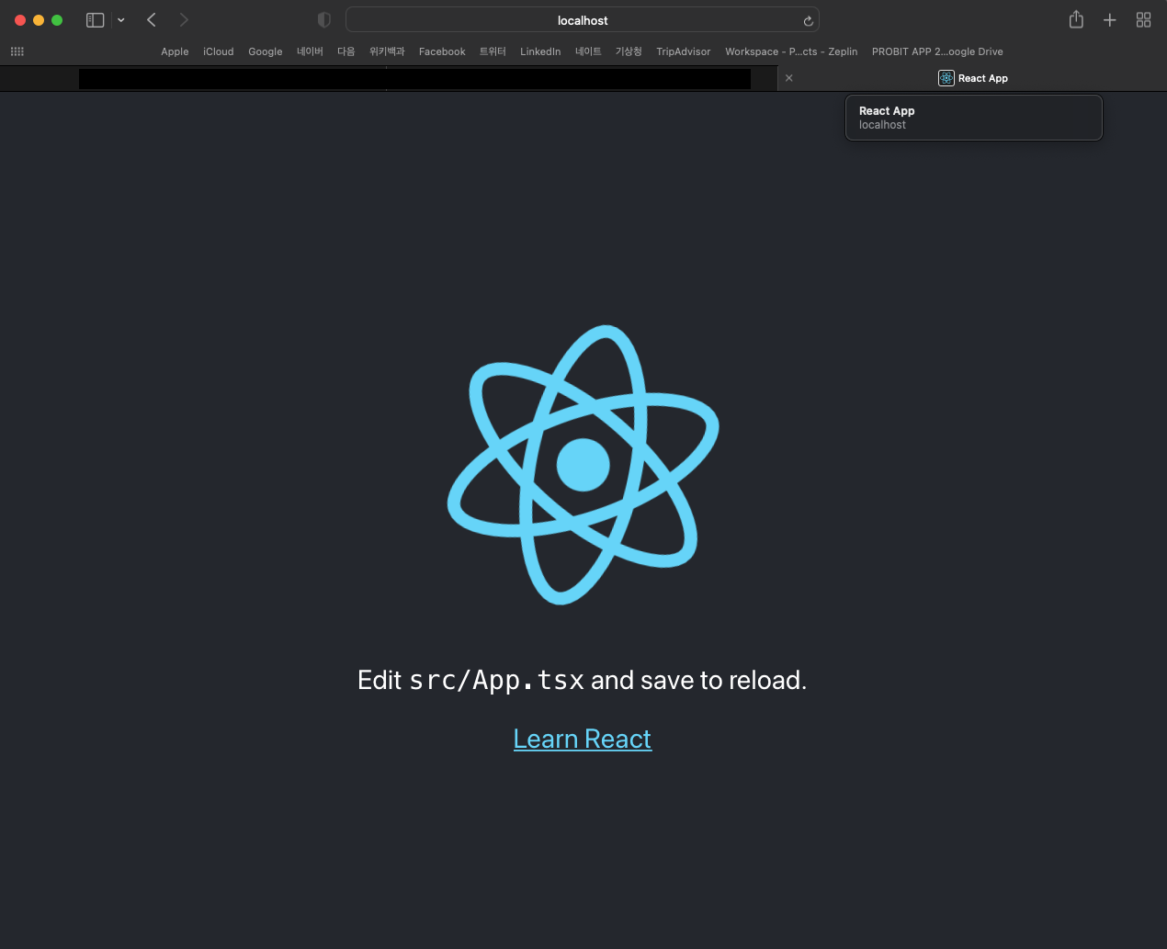Open the Share menu icon

coord(1076,19)
